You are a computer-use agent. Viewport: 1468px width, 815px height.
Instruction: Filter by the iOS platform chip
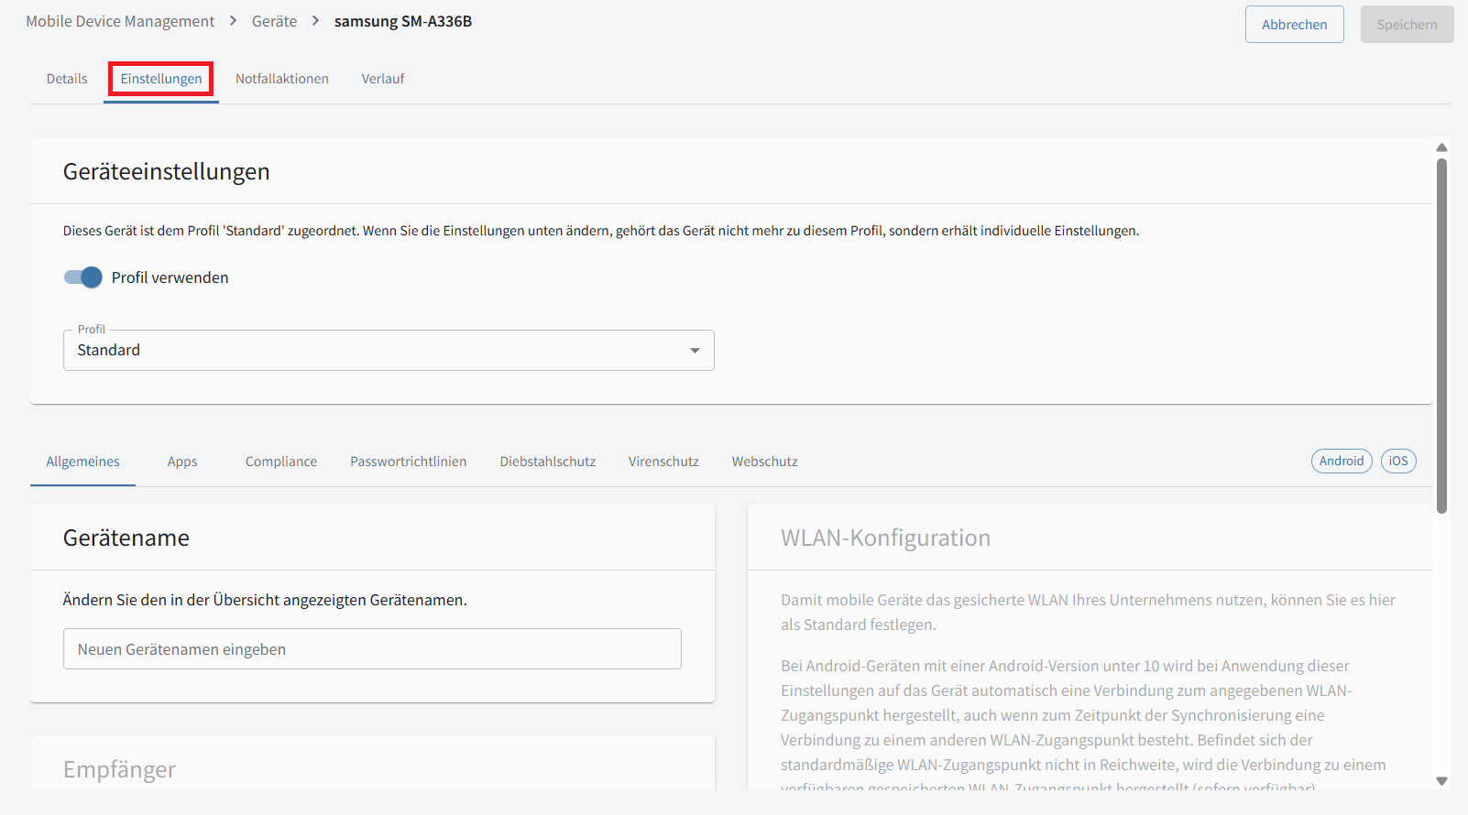point(1398,461)
